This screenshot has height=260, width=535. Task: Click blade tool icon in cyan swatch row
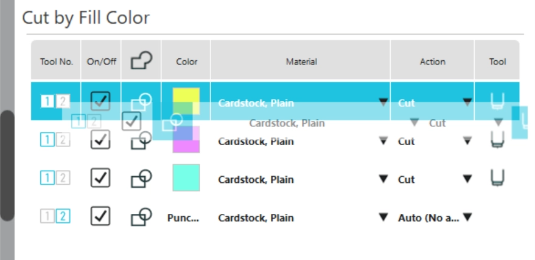[497, 179]
